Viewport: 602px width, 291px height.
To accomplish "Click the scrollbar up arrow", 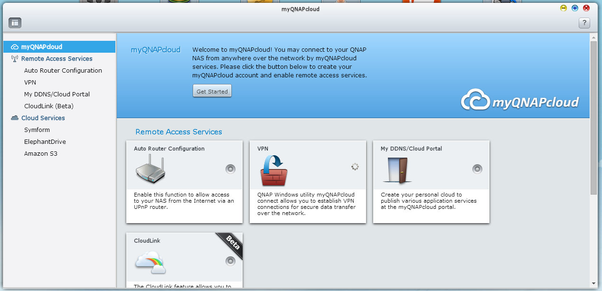I will (x=593, y=37).
